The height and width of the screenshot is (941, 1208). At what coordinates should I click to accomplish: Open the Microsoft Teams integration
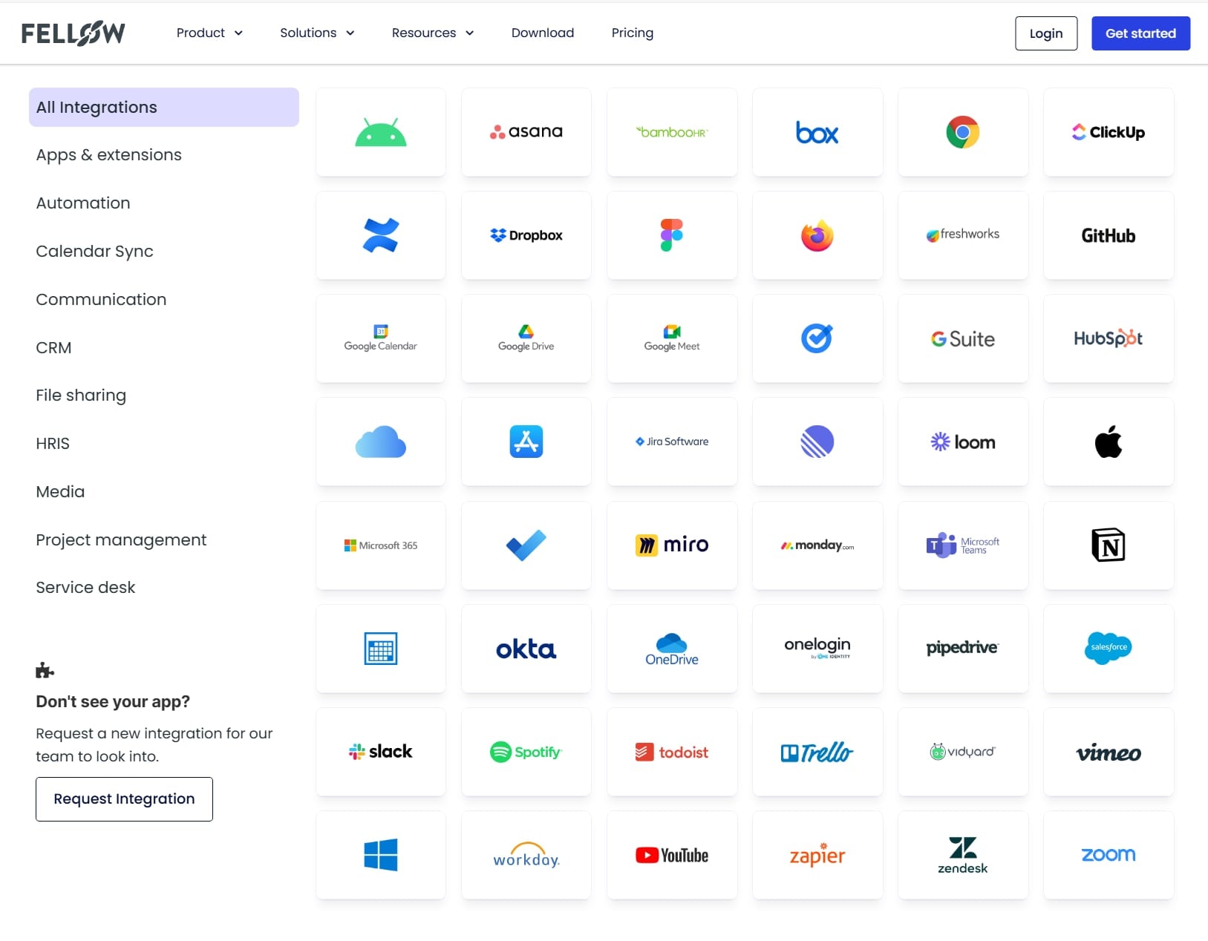pos(962,545)
